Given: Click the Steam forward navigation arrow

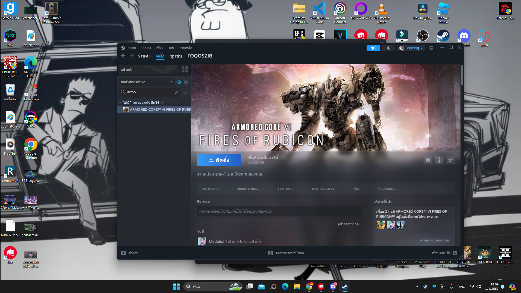Looking at the screenshot, I should click(x=132, y=56).
